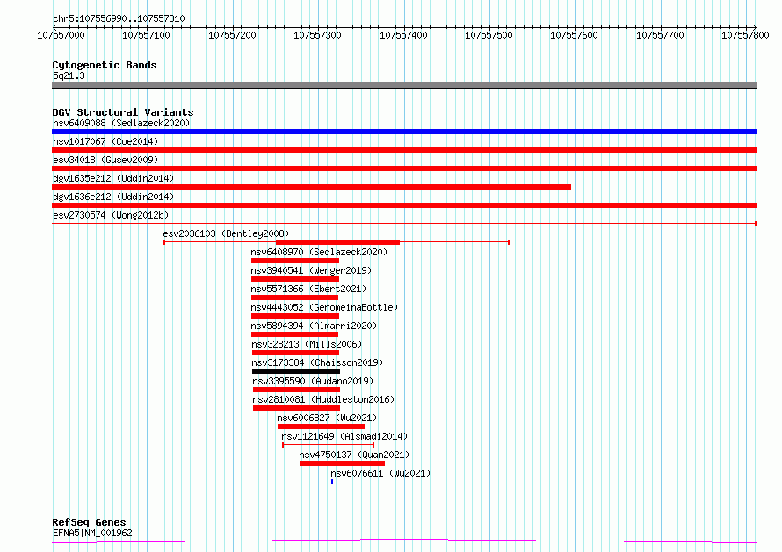This screenshot has width=782, height=552.
Task: Select the red nsv5894394 variant bar
Action: (x=295, y=334)
